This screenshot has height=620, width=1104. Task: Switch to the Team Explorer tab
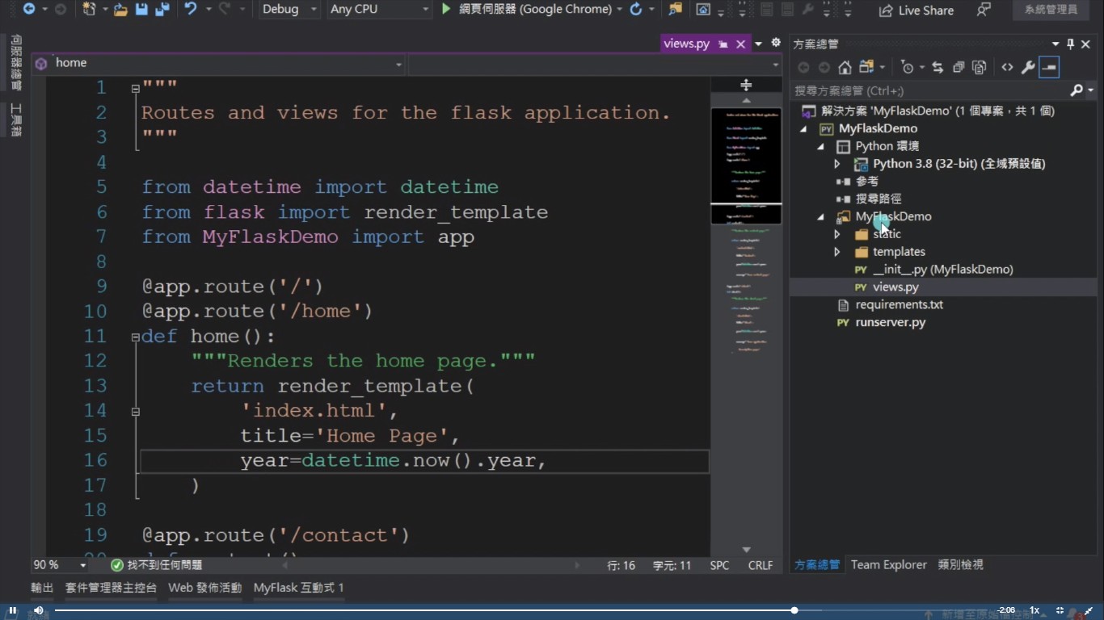pos(888,564)
